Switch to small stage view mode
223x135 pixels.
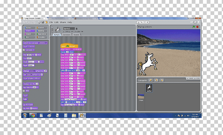[x=192, y=22]
